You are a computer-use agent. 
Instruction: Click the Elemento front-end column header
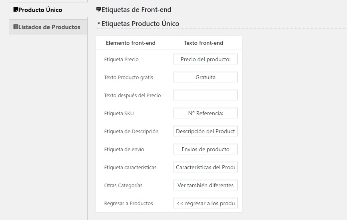click(x=131, y=43)
